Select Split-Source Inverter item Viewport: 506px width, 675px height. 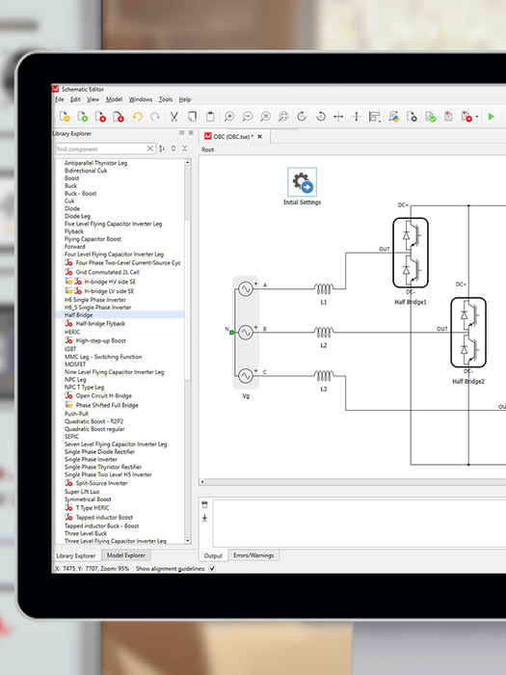click(x=102, y=483)
